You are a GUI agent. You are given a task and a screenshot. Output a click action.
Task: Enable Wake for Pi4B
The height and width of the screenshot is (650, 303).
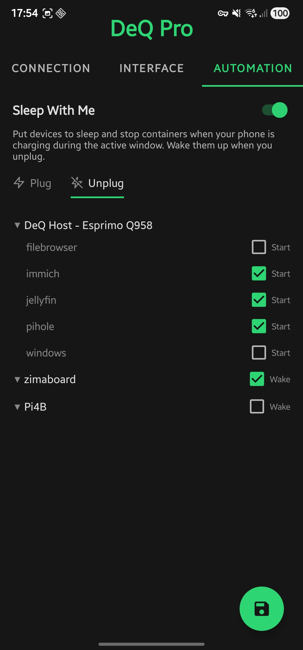pyautogui.click(x=257, y=406)
